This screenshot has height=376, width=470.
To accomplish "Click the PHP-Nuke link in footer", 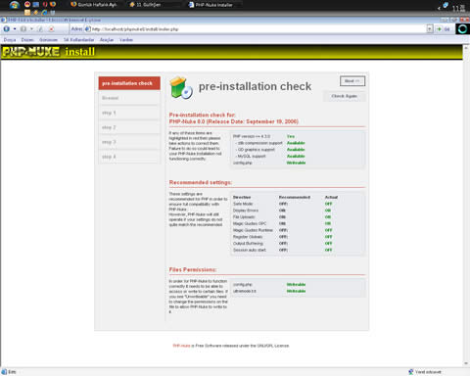I will pyautogui.click(x=181, y=346).
